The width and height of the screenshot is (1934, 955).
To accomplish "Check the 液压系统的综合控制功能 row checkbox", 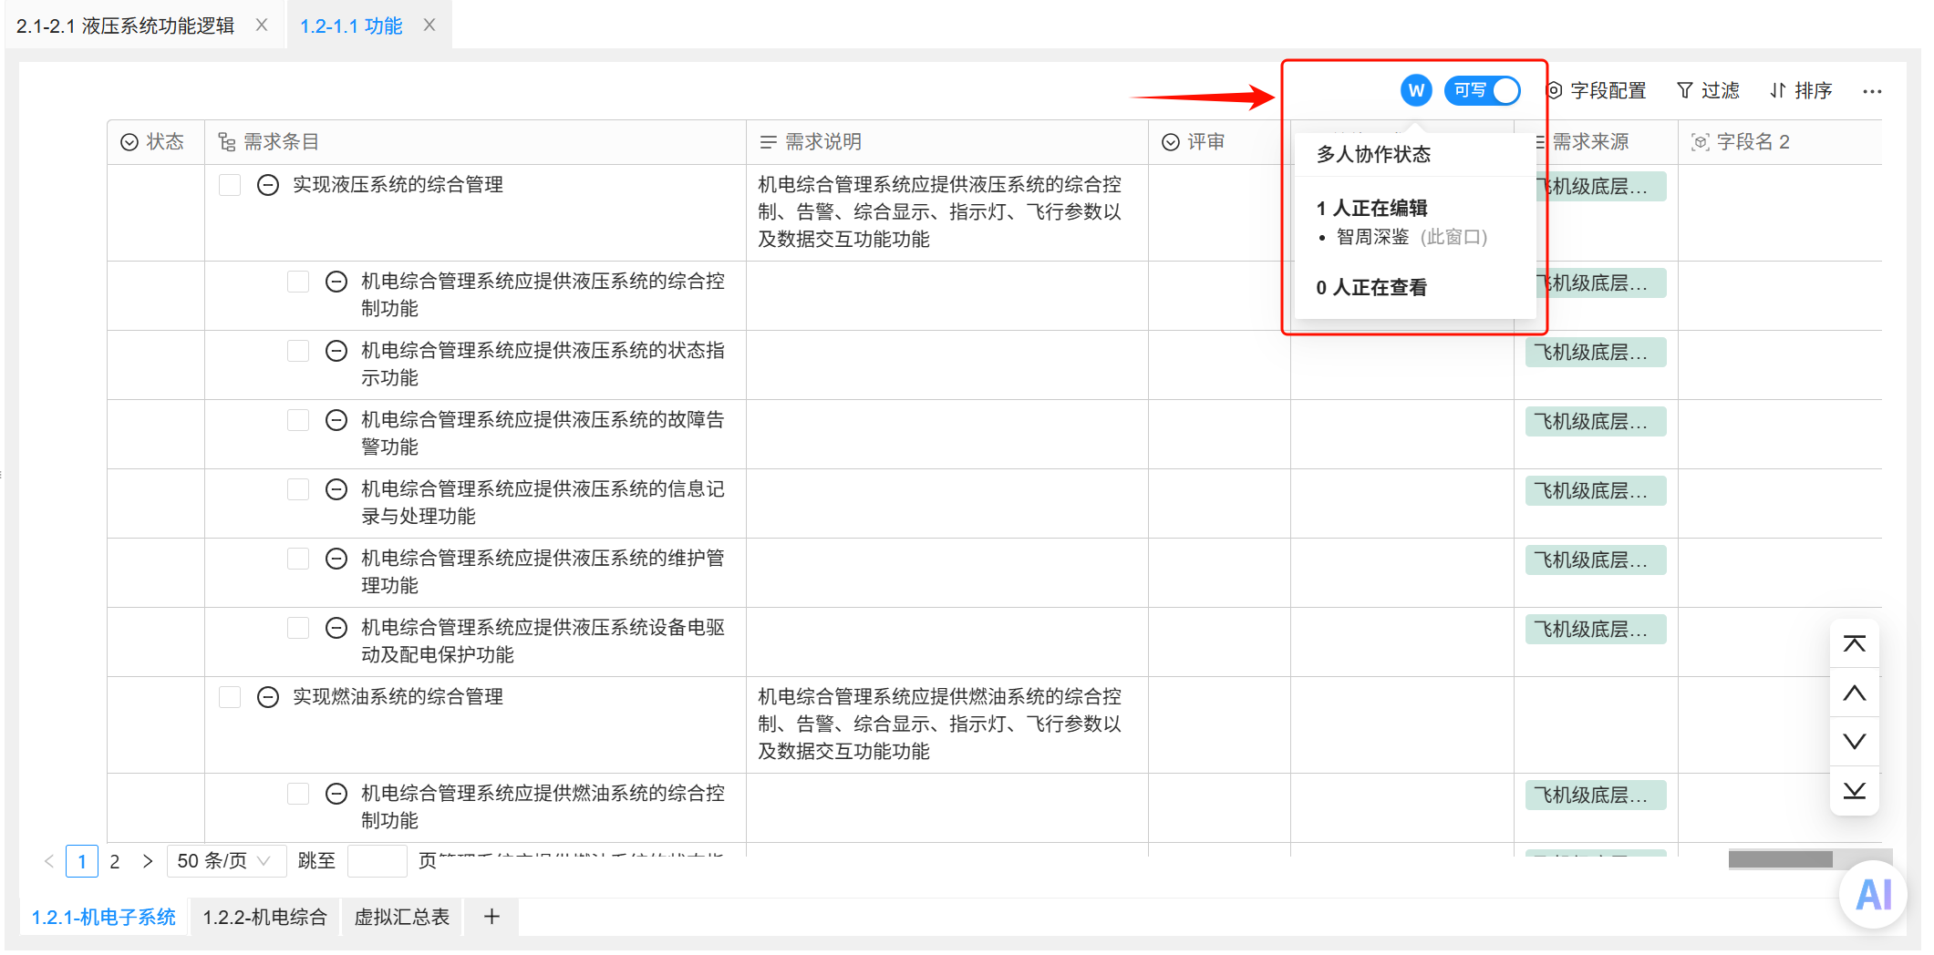I will click(x=298, y=282).
